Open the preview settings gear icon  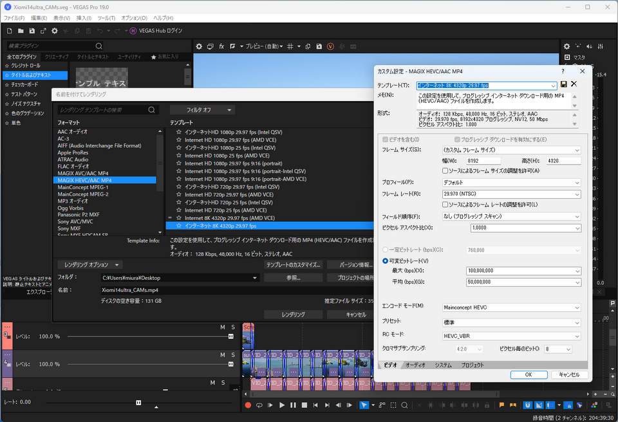pos(199,46)
